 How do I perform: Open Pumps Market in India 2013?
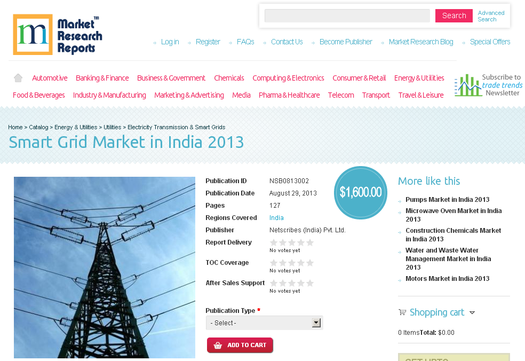(447, 200)
